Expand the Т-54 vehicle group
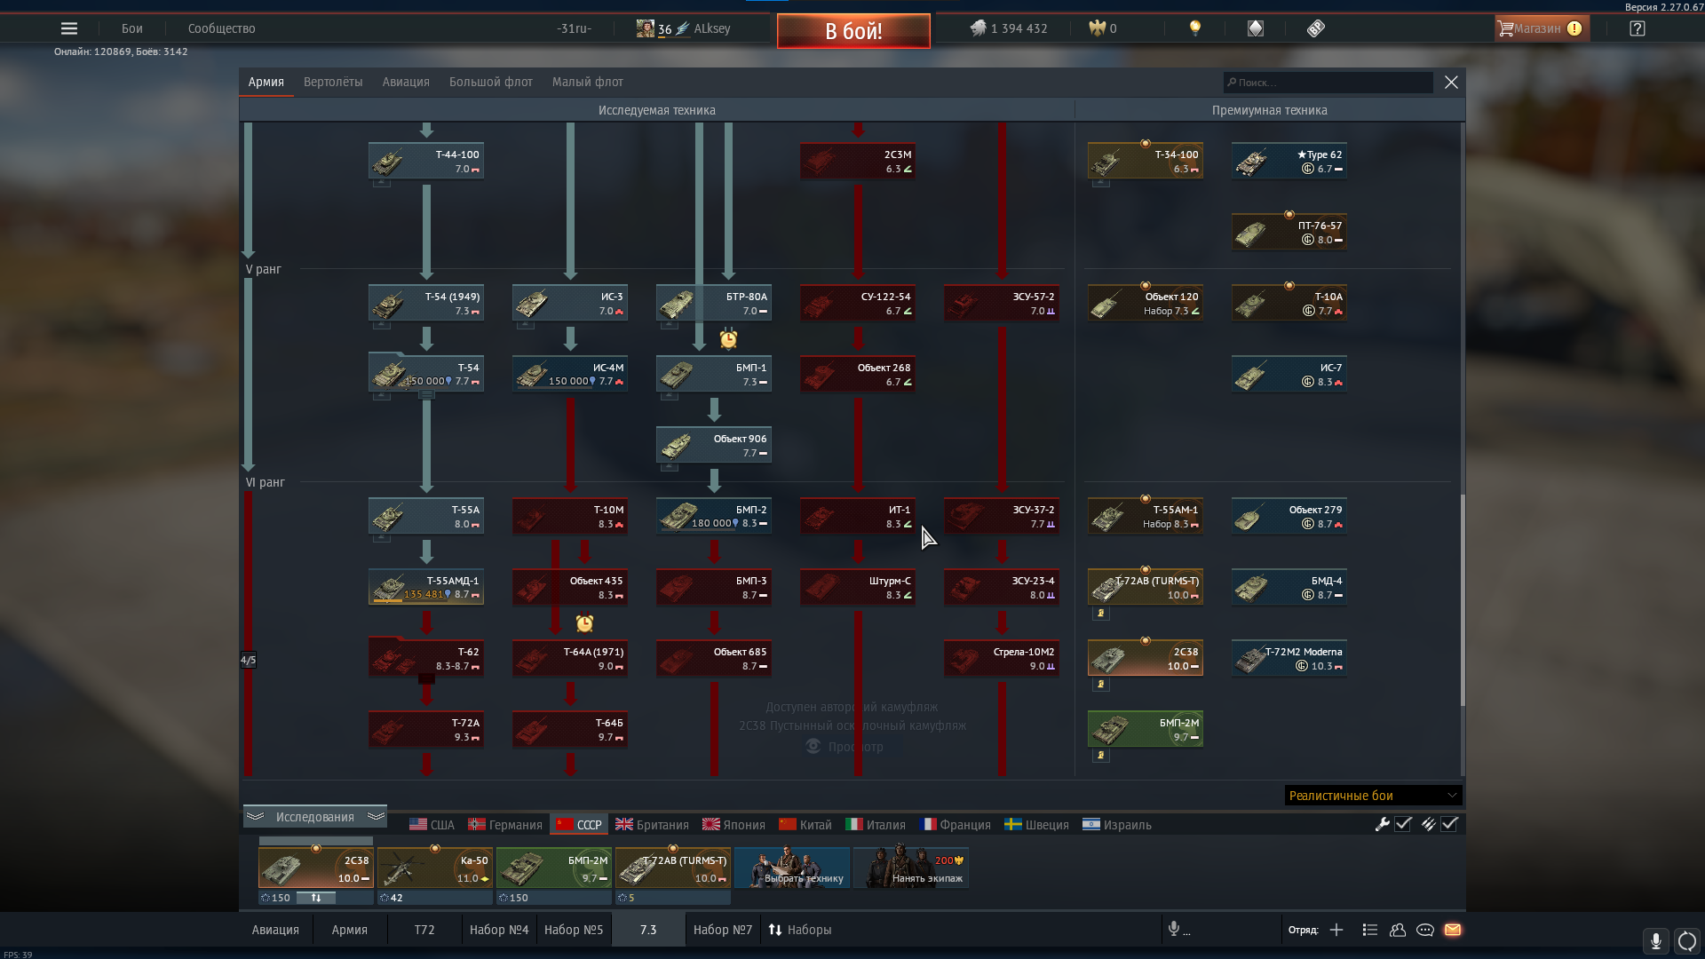Image resolution: width=1705 pixels, height=959 pixels. (x=426, y=395)
